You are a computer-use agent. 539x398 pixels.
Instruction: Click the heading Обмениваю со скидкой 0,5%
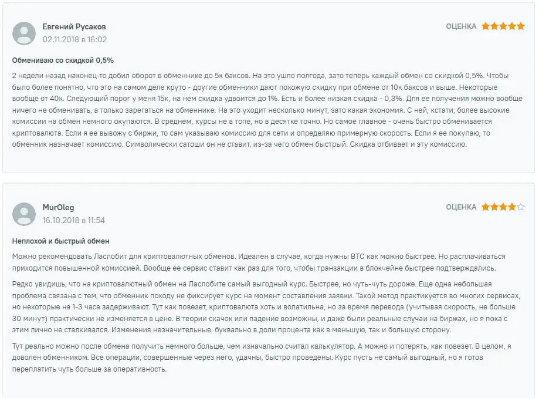[63, 60]
